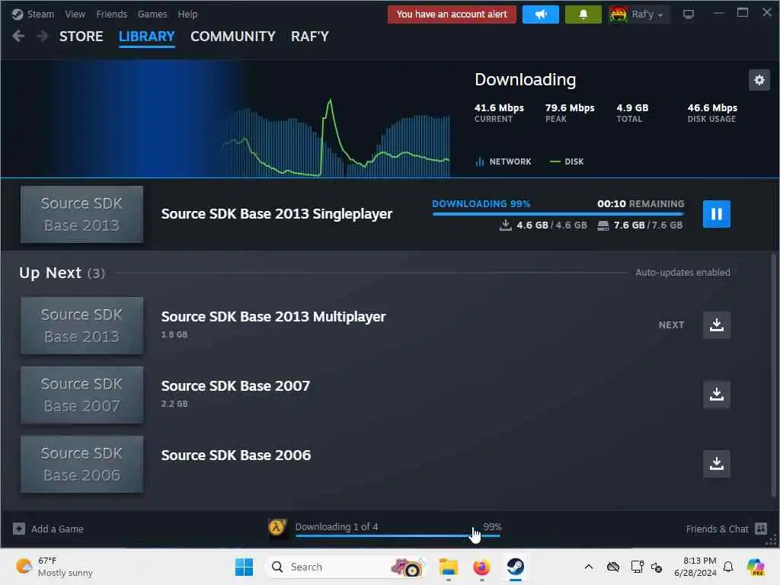Open File Explorer from taskbar
The width and height of the screenshot is (780, 585).
tap(448, 567)
